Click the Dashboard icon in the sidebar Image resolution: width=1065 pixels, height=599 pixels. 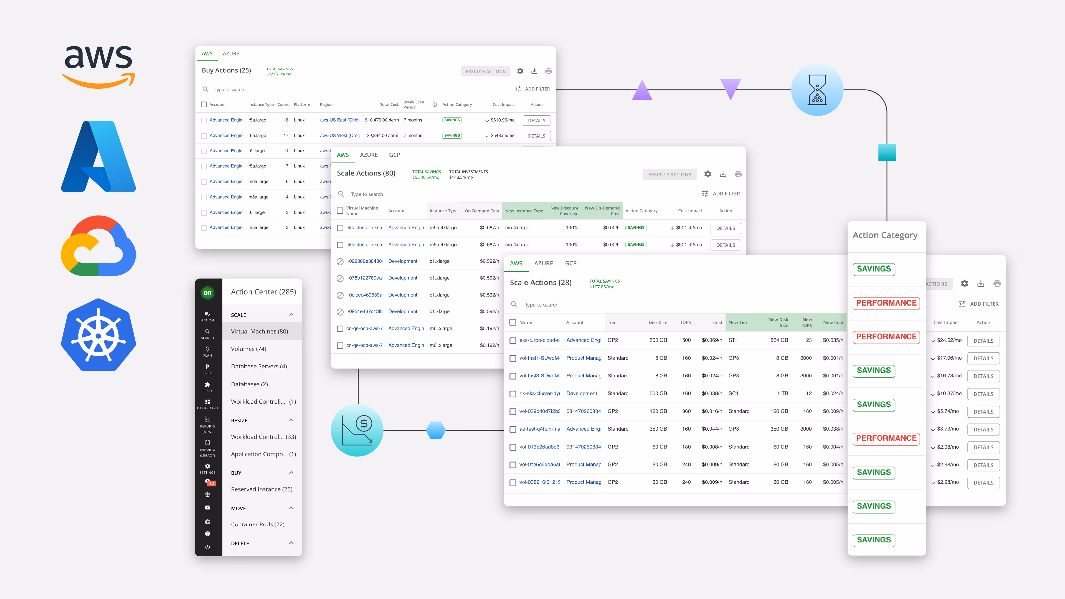[207, 402]
